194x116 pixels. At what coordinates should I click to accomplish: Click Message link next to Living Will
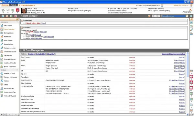coord(43,32)
